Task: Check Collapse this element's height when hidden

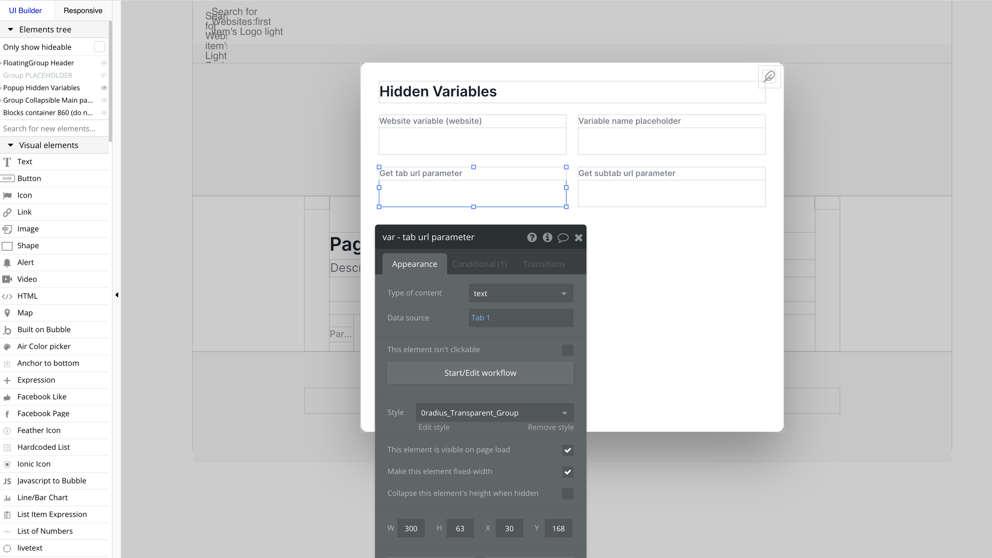Action: tap(567, 494)
